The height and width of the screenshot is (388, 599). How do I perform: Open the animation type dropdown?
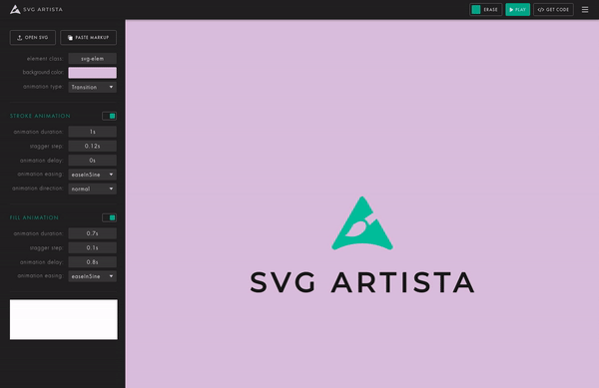tap(93, 87)
